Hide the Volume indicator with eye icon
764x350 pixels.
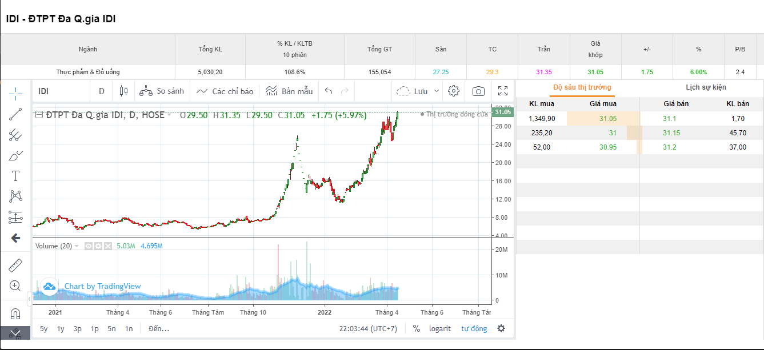tap(89, 246)
